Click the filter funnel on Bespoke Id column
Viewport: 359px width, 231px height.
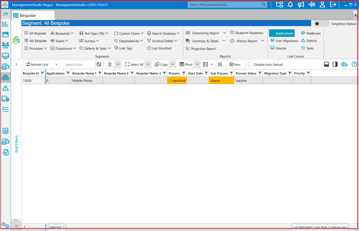42,73
